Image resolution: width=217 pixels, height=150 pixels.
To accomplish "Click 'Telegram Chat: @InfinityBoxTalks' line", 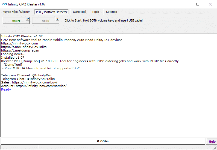I will [x=28, y=79].
